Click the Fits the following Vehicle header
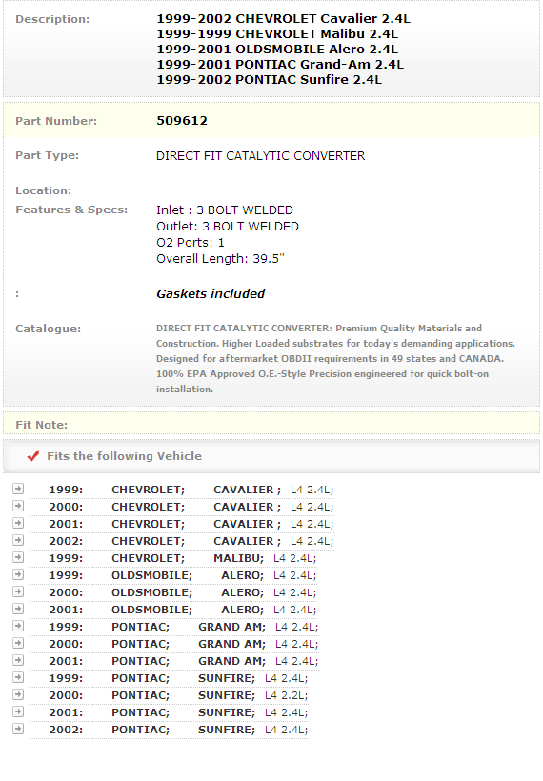The height and width of the screenshot is (781, 543). click(x=124, y=456)
